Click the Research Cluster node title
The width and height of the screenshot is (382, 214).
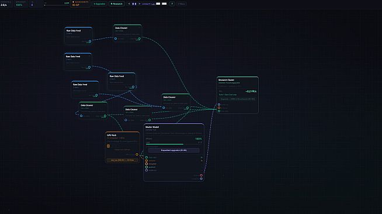click(226, 80)
